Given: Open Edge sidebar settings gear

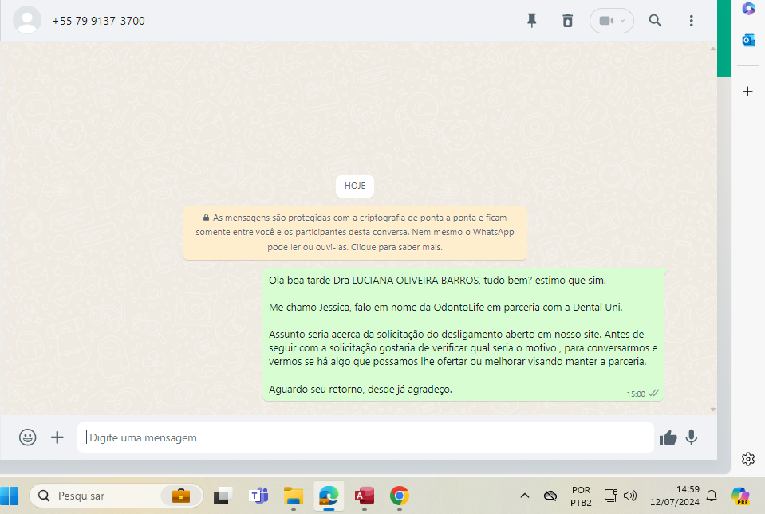Looking at the screenshot, I should coord(748,459).
